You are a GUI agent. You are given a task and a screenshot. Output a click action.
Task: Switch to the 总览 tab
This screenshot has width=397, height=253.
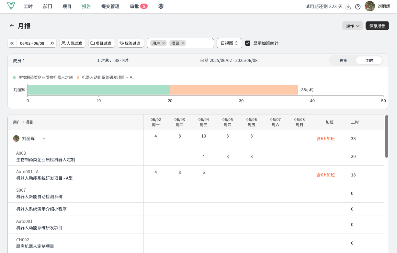343,60
